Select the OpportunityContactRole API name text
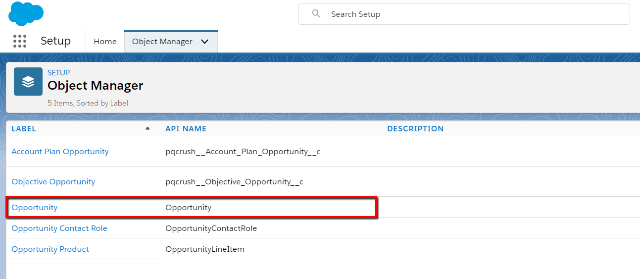The image size is (640, 279). [x=211, y=228]
